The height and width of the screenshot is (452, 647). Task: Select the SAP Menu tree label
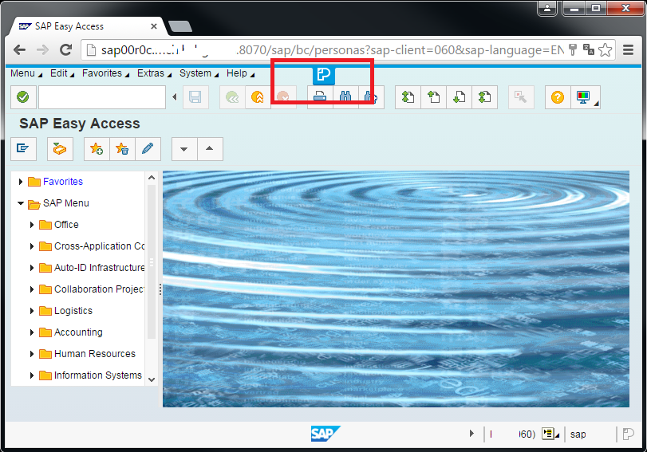[x=66, y=203]
